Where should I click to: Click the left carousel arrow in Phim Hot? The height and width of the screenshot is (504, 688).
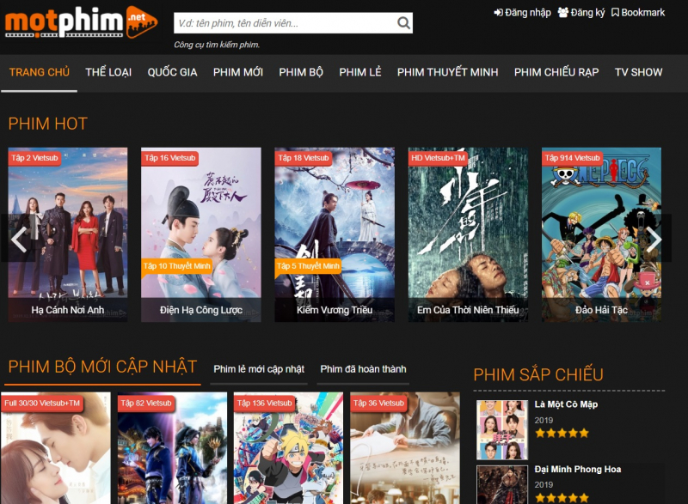coord(18,239)
